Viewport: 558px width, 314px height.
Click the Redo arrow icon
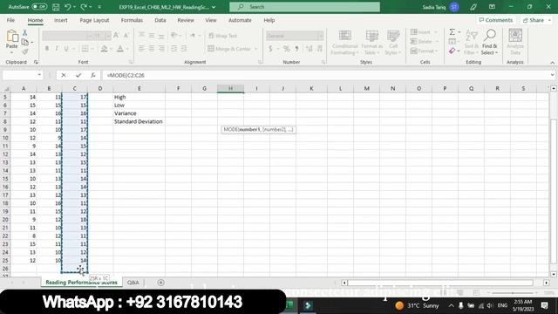pyautogui.click(x=84, y=7)
